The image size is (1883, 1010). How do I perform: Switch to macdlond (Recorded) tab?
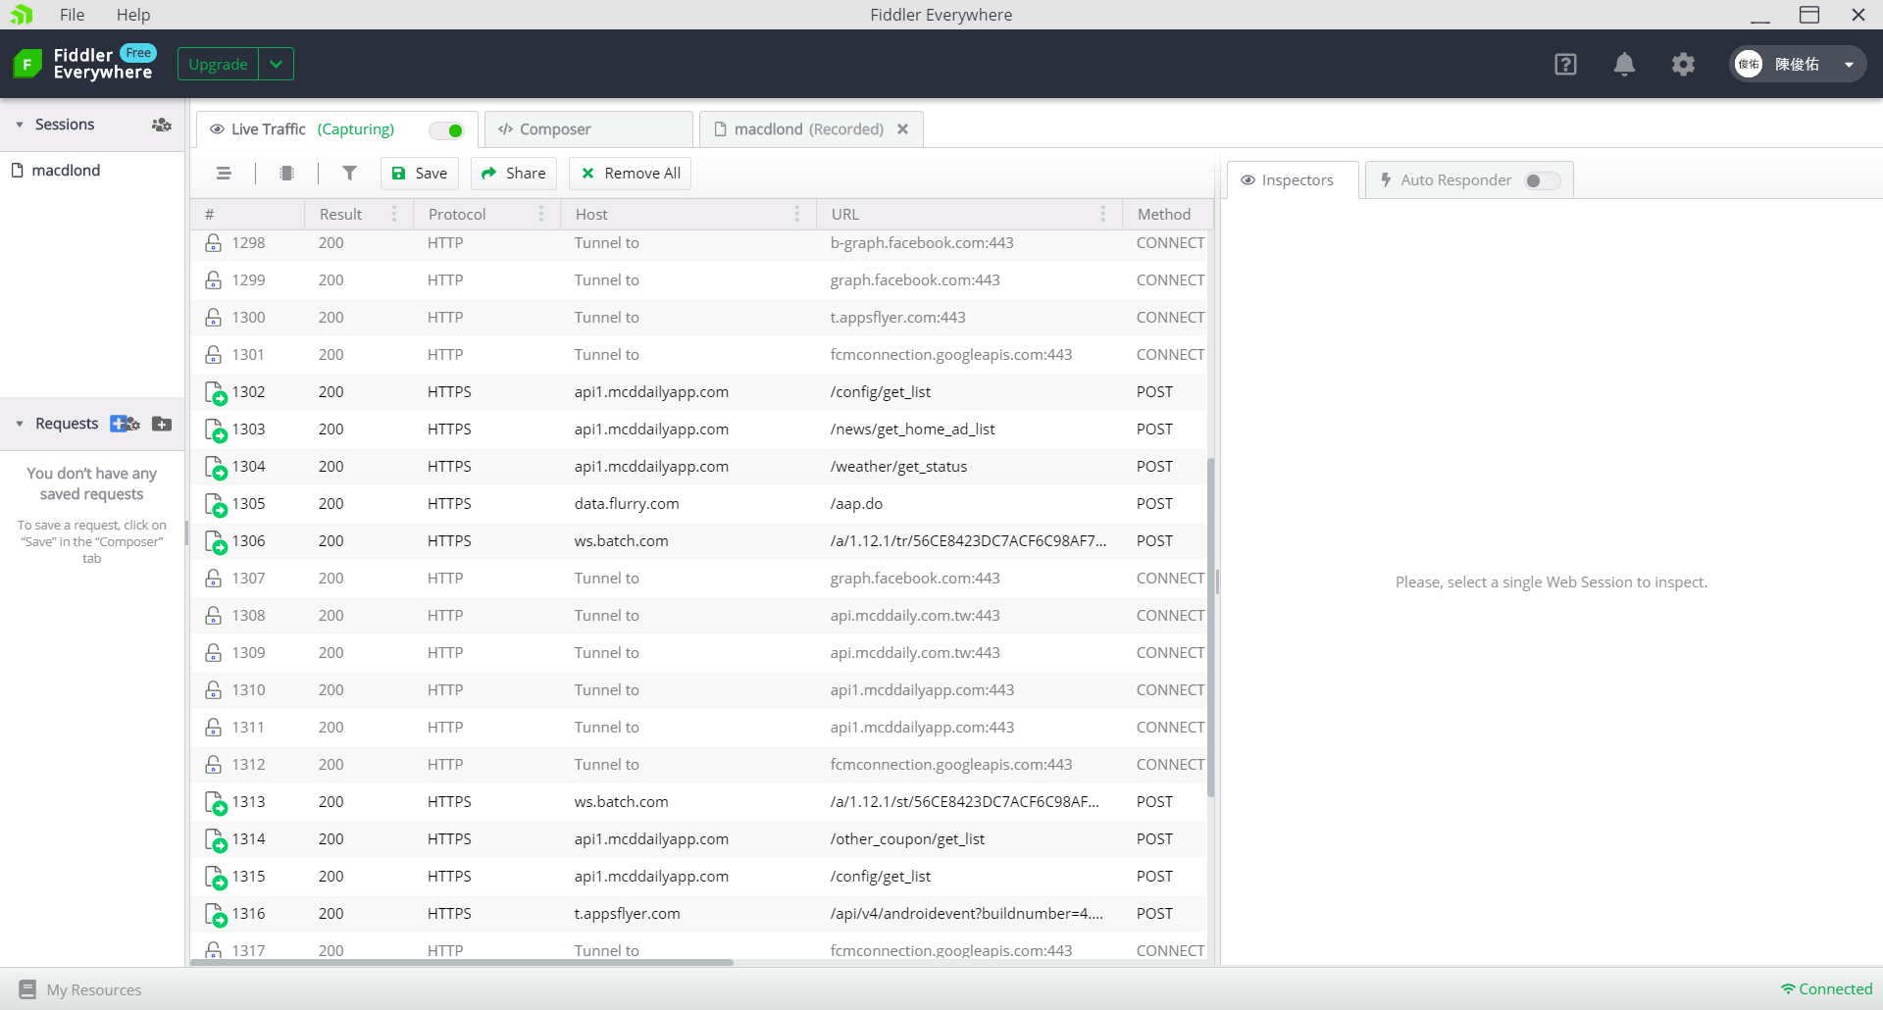coord(810,129)
